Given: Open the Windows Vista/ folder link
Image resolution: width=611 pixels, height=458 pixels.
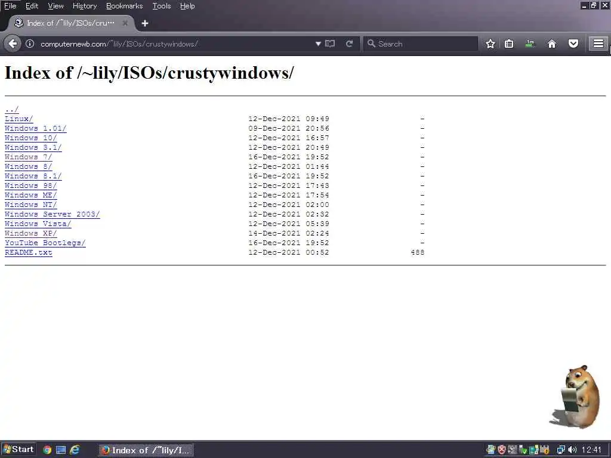Looking at the screenshot, I should pyautogui.click(x=38, y=224).
